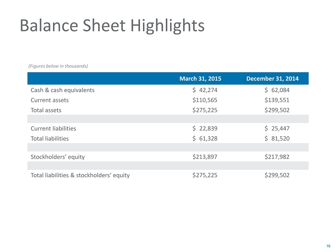Click the Current assets row label

[50, 100]
